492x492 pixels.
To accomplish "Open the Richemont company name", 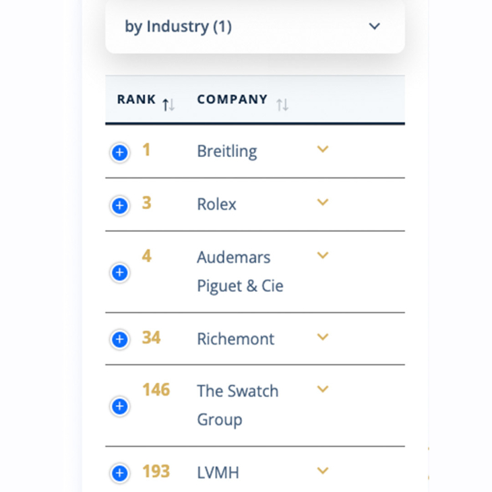I will 236,339.
